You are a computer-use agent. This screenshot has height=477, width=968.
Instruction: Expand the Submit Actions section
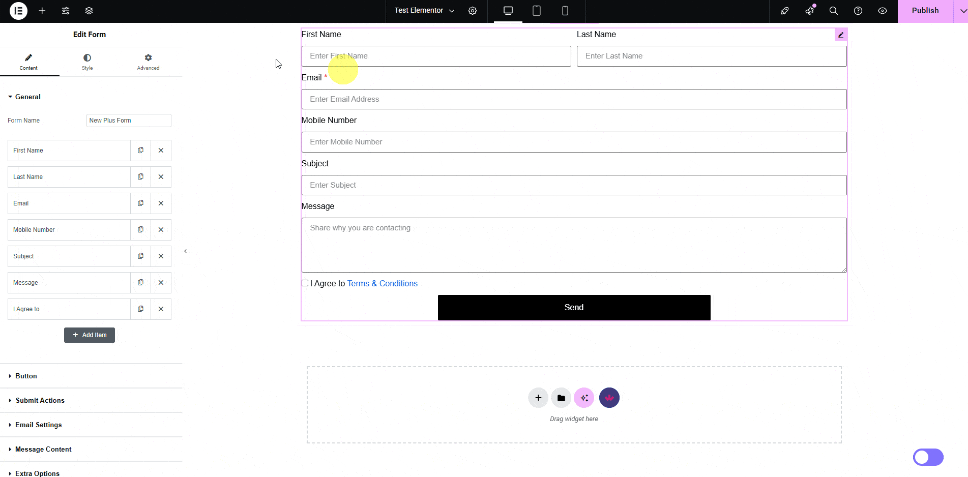tap(40, 401)
